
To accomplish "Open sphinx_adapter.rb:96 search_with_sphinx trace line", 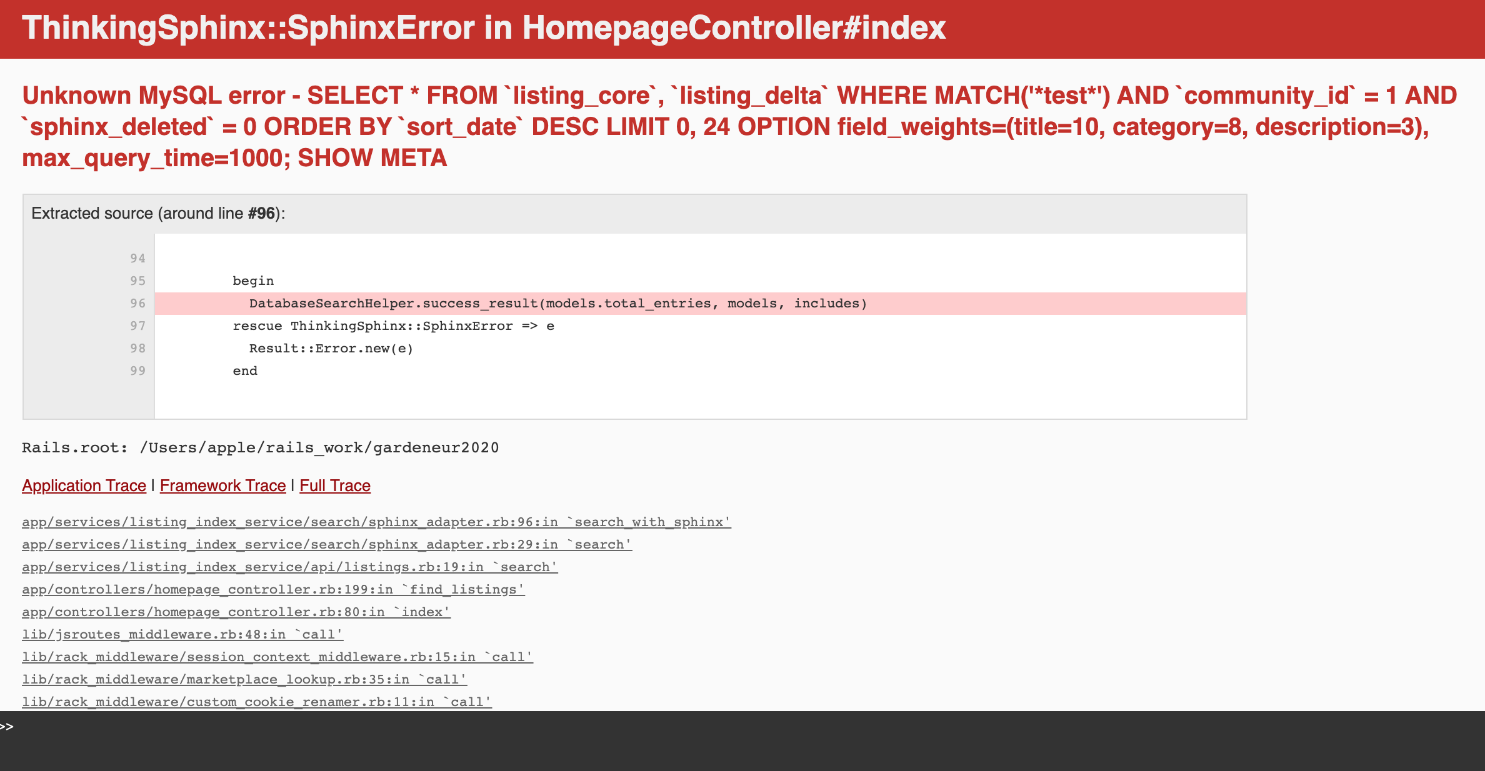I will point(376,522).
